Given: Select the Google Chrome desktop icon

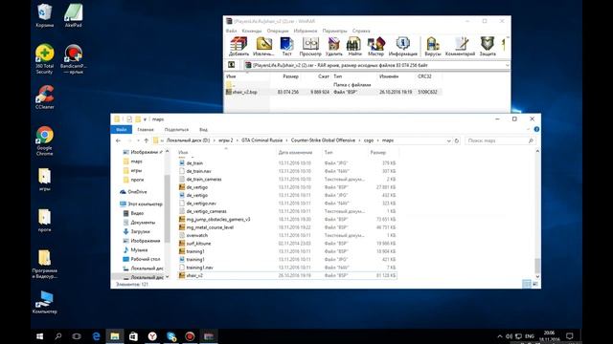Looking at the screenshot, I should (x=45, y=141).
